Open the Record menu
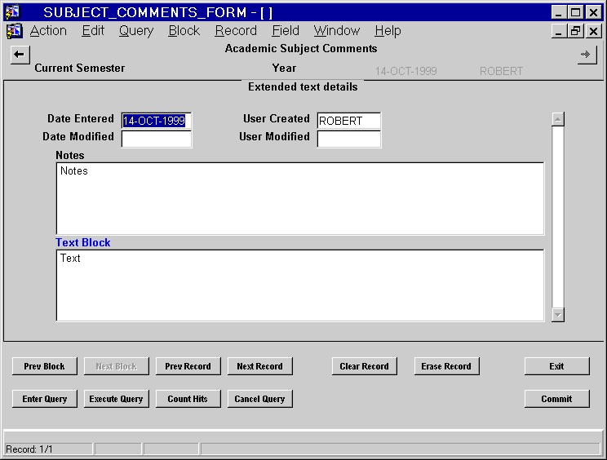Image resolution: width=607 pixels, height=460 pixels. point(236,30)
